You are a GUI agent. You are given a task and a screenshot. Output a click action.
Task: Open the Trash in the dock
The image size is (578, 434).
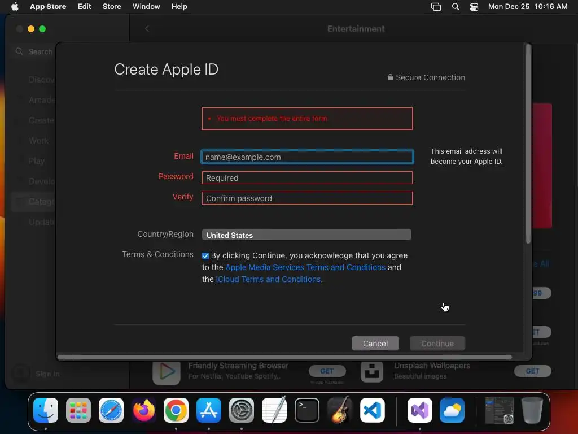(x=532, y=410)
